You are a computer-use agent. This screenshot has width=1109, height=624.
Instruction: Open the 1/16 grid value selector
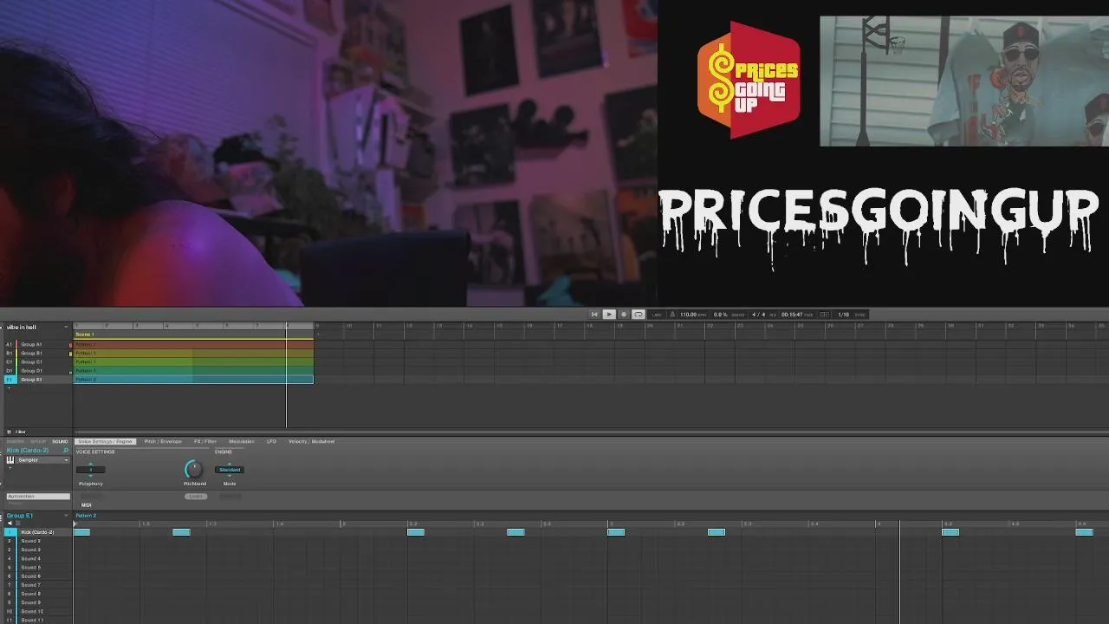click(x=843, y=315)
